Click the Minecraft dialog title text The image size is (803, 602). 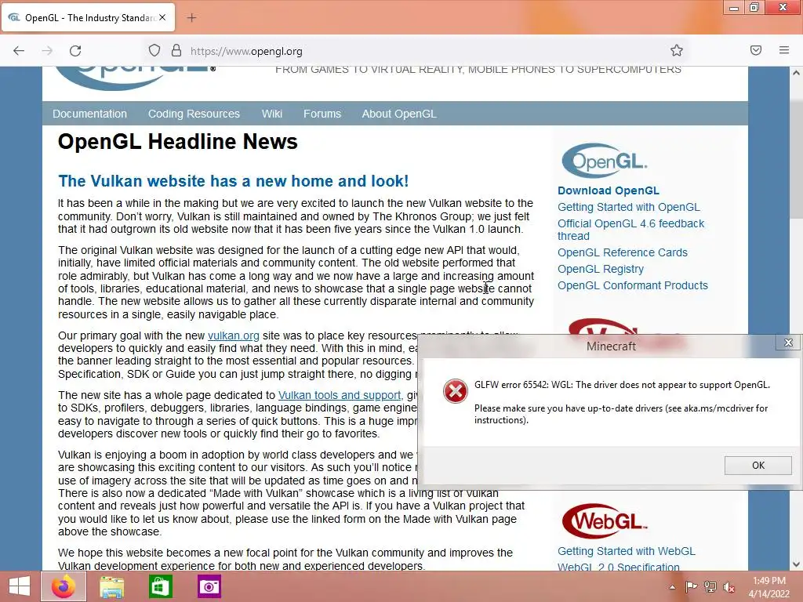[611, 346]
